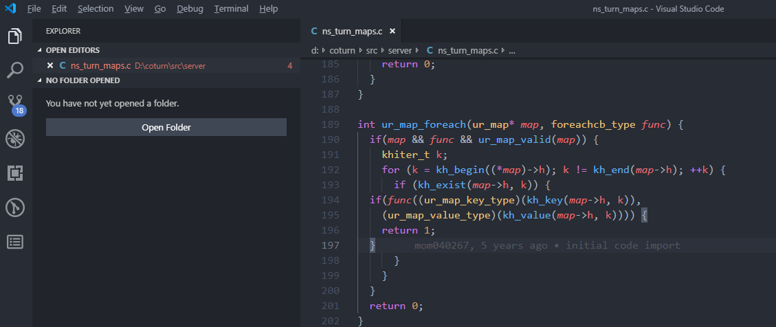Image resolution: width=776 pixels, height=327 pixels.
Task: Open the Extensions view icon
Action: (x=15, y=173)
